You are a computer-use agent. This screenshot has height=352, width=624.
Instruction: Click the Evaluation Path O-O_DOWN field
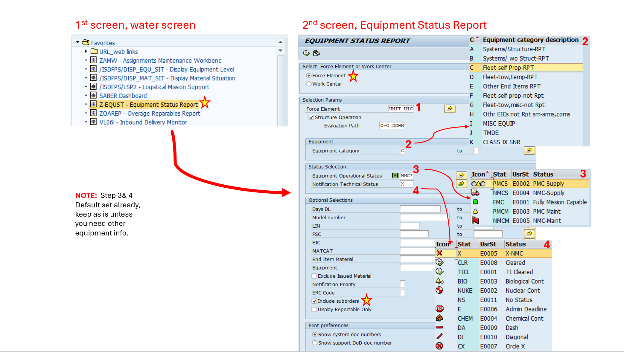392,126
